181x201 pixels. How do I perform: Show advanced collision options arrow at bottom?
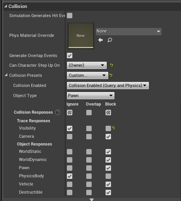pos(92,199)
